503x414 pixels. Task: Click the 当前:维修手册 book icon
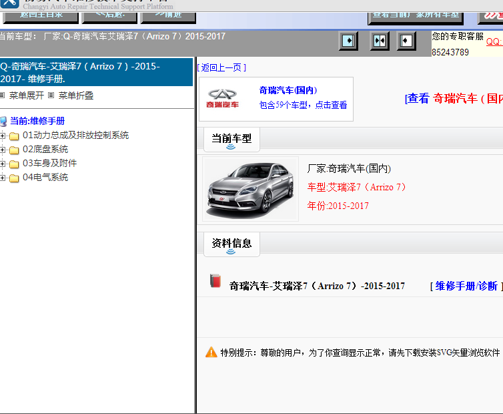3,122
